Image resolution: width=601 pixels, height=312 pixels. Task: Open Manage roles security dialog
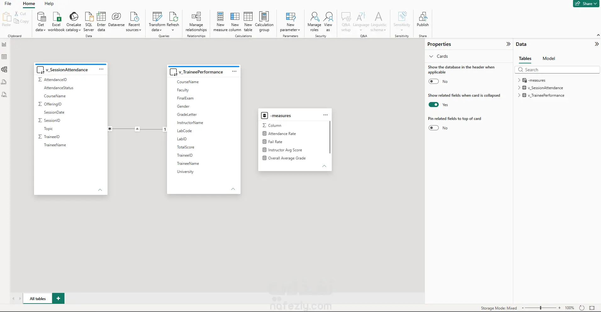pos(314,21)
